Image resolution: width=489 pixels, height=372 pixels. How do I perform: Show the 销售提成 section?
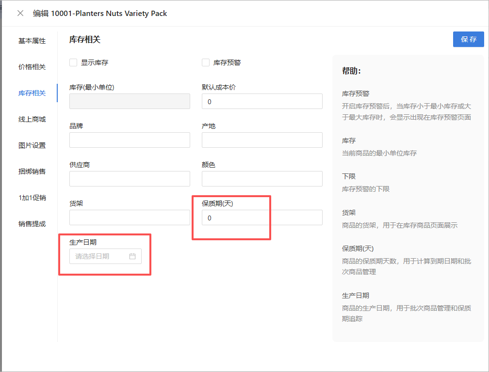point(32,224)
